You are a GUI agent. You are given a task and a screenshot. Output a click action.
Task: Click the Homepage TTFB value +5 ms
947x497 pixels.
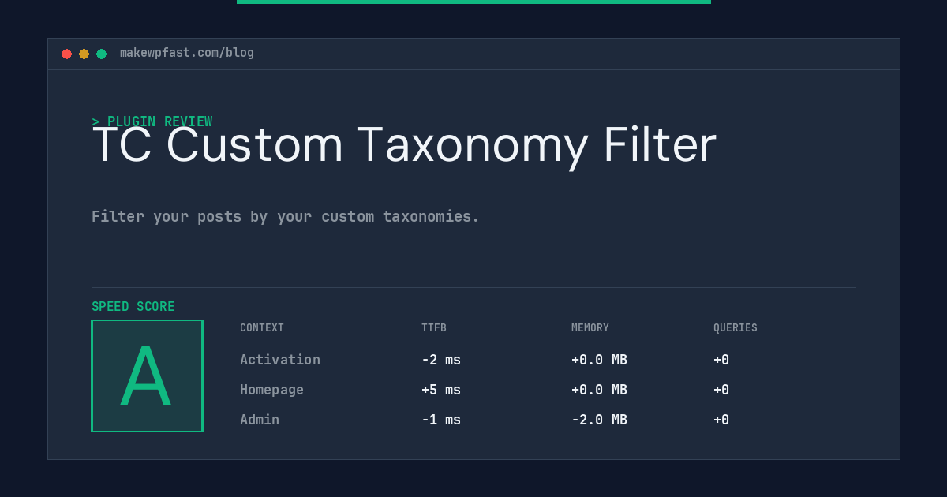441,390
